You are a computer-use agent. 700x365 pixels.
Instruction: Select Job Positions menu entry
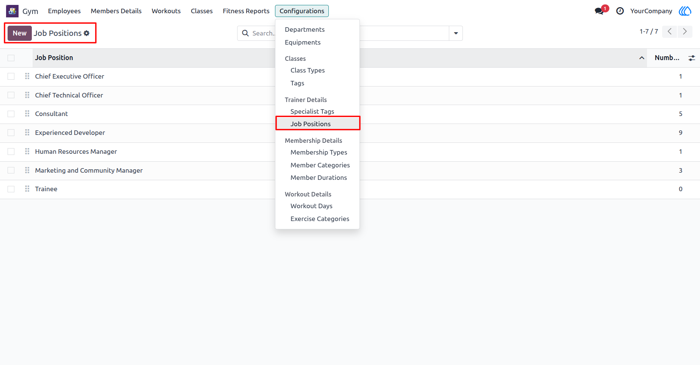coord(317,124)
